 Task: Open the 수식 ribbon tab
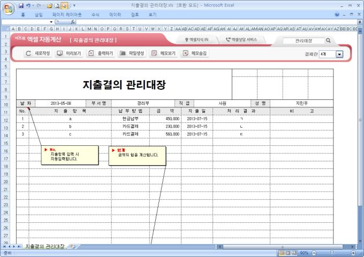click(x=95, y=14)
